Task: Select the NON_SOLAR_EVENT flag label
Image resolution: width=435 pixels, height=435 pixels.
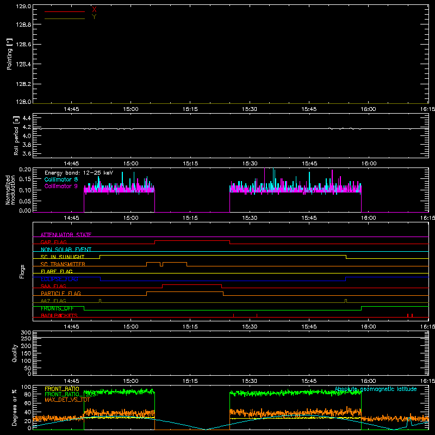Action: 66,250
